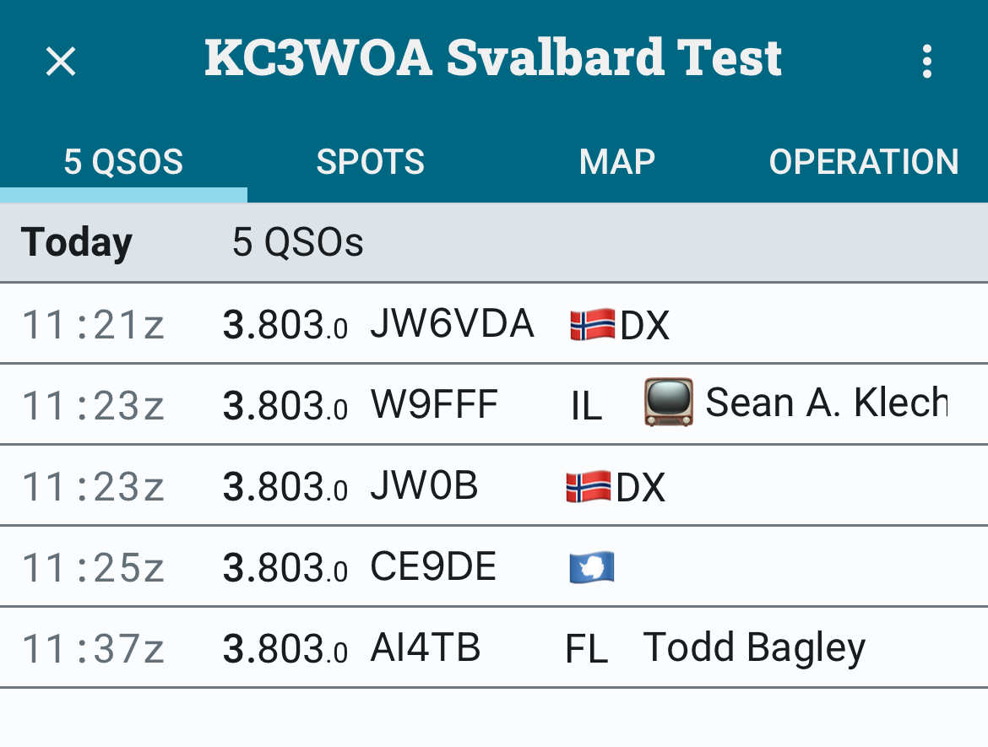
Task: Click the Norway flag beside JW6VDA
Action: coord(592,325)
